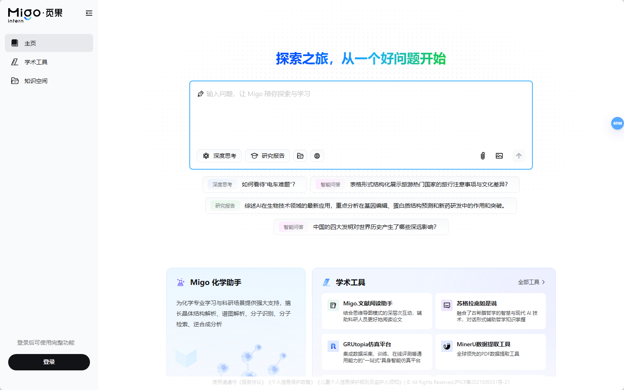Open MinerU数据提取工具 card
Image resolution: width=624 pixels, height=390 pixels.
(x=491, y=352)
